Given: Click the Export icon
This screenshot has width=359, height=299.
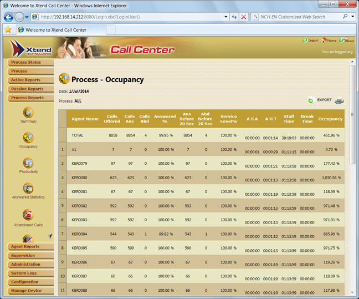Looking at the screenshot, I should pos(311,100).
